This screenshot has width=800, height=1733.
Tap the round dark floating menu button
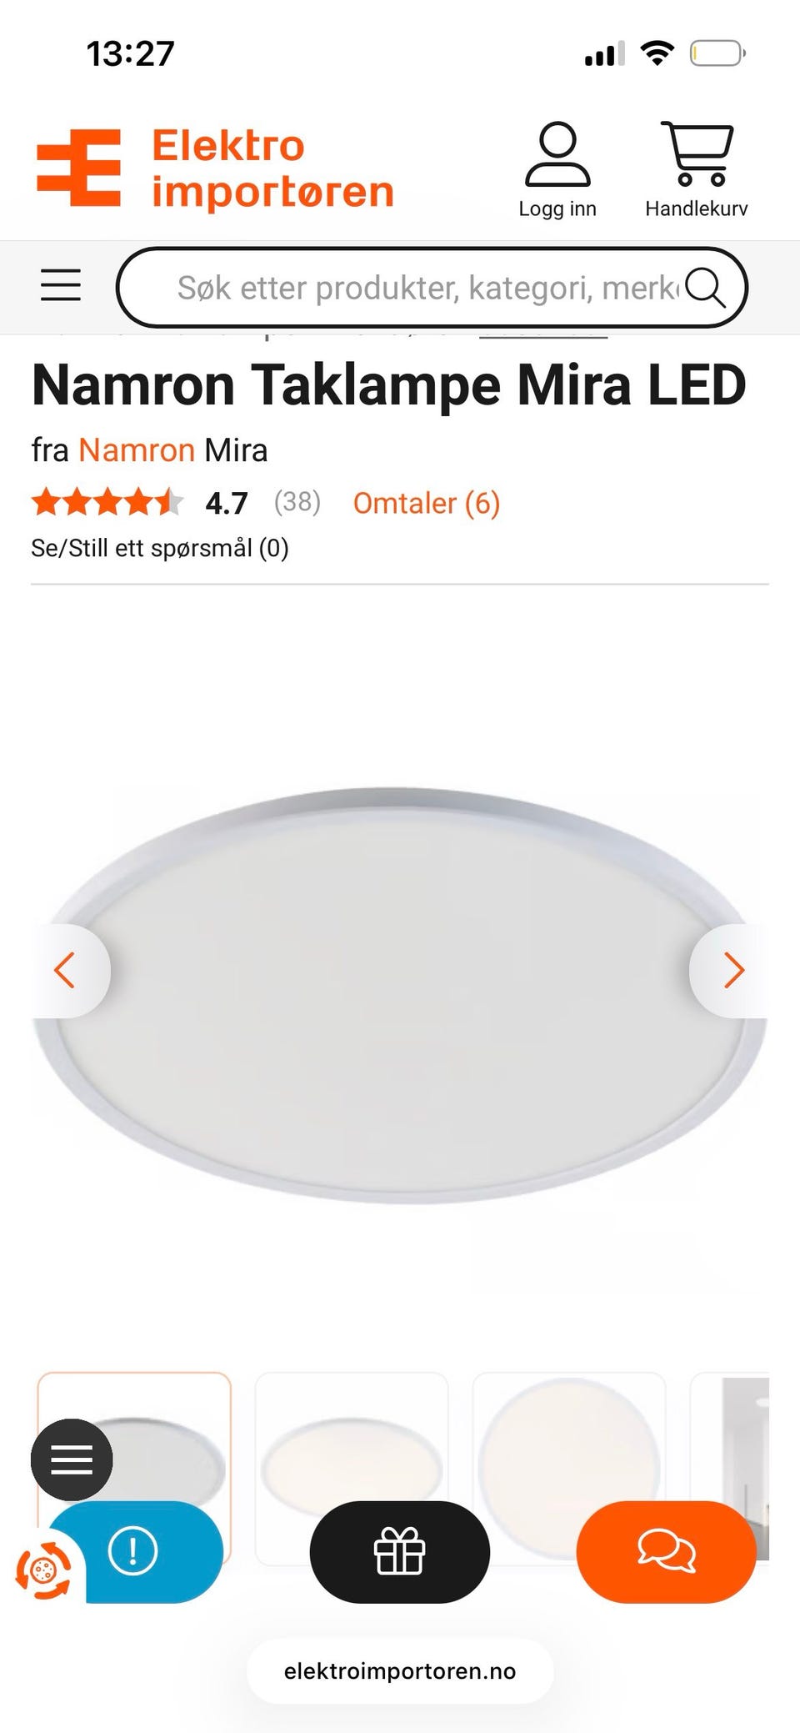click(72, 1459)
